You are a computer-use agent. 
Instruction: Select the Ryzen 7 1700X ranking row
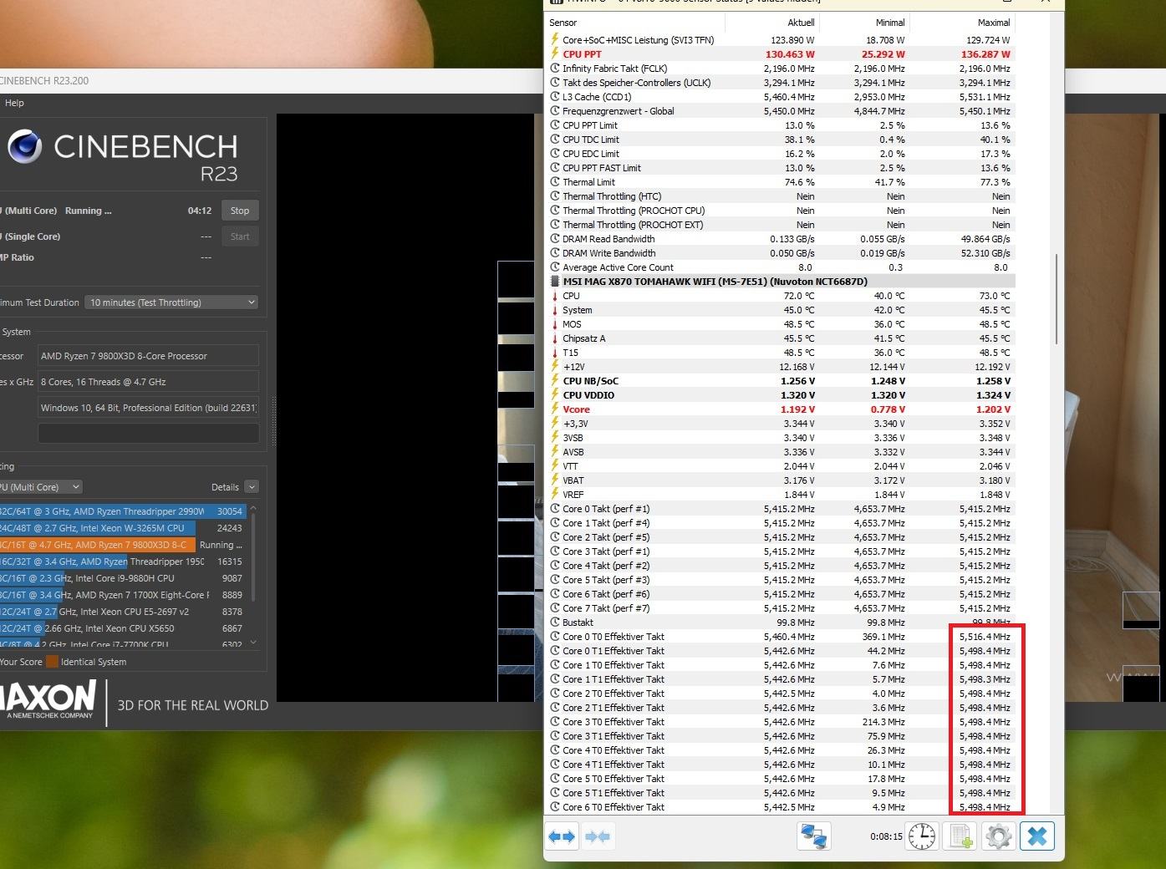[x=123, y=595]
